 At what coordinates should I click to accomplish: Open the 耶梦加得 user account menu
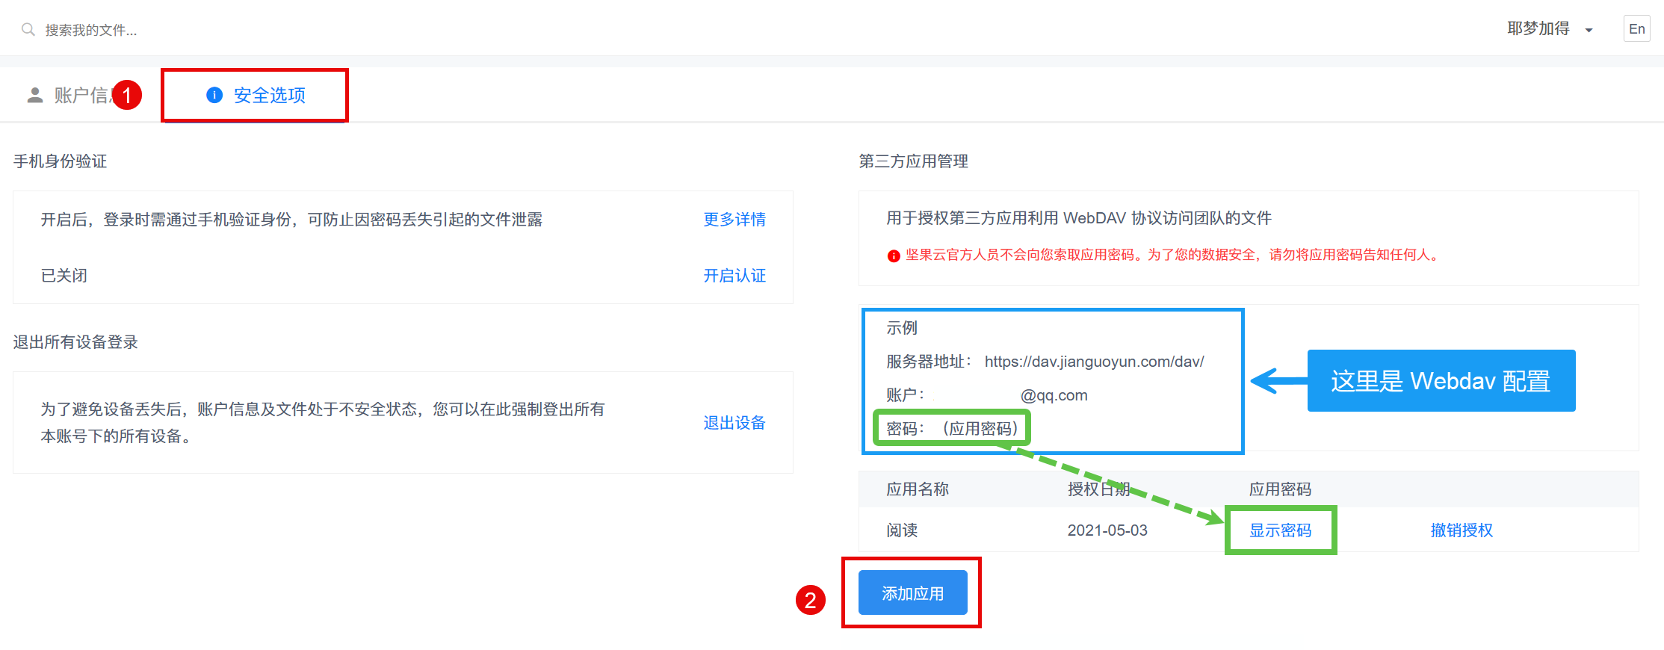[x=1538, y=29]
